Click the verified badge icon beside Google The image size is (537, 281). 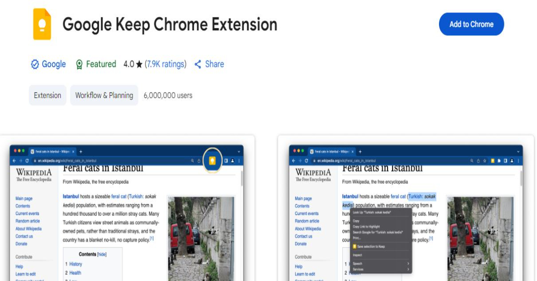(x=35, y=64)
